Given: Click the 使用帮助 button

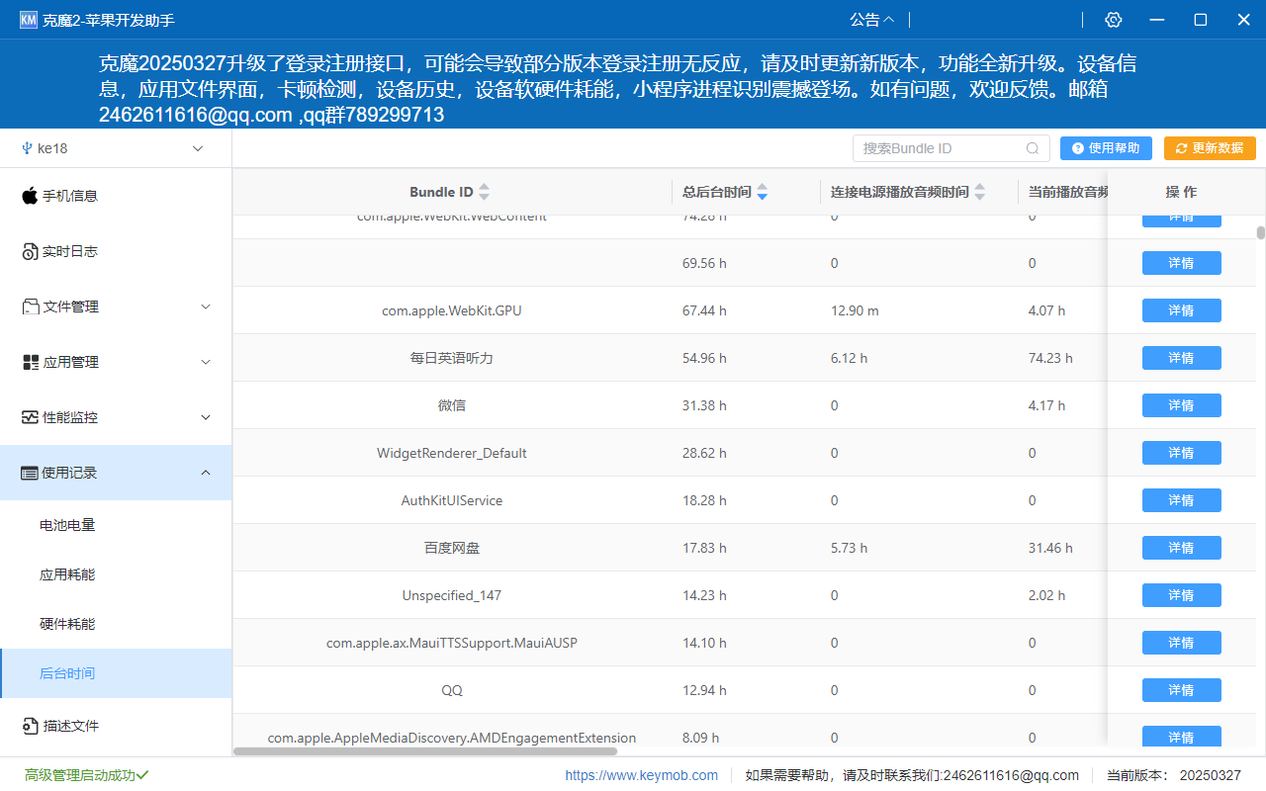Looking at the screenshot, I should [x=1106, y=148].
